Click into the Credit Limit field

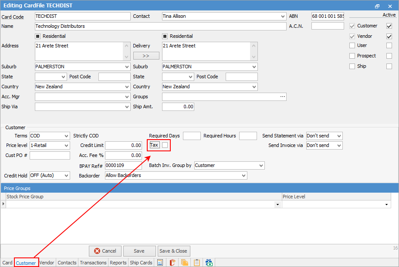[x=123, y=145]
